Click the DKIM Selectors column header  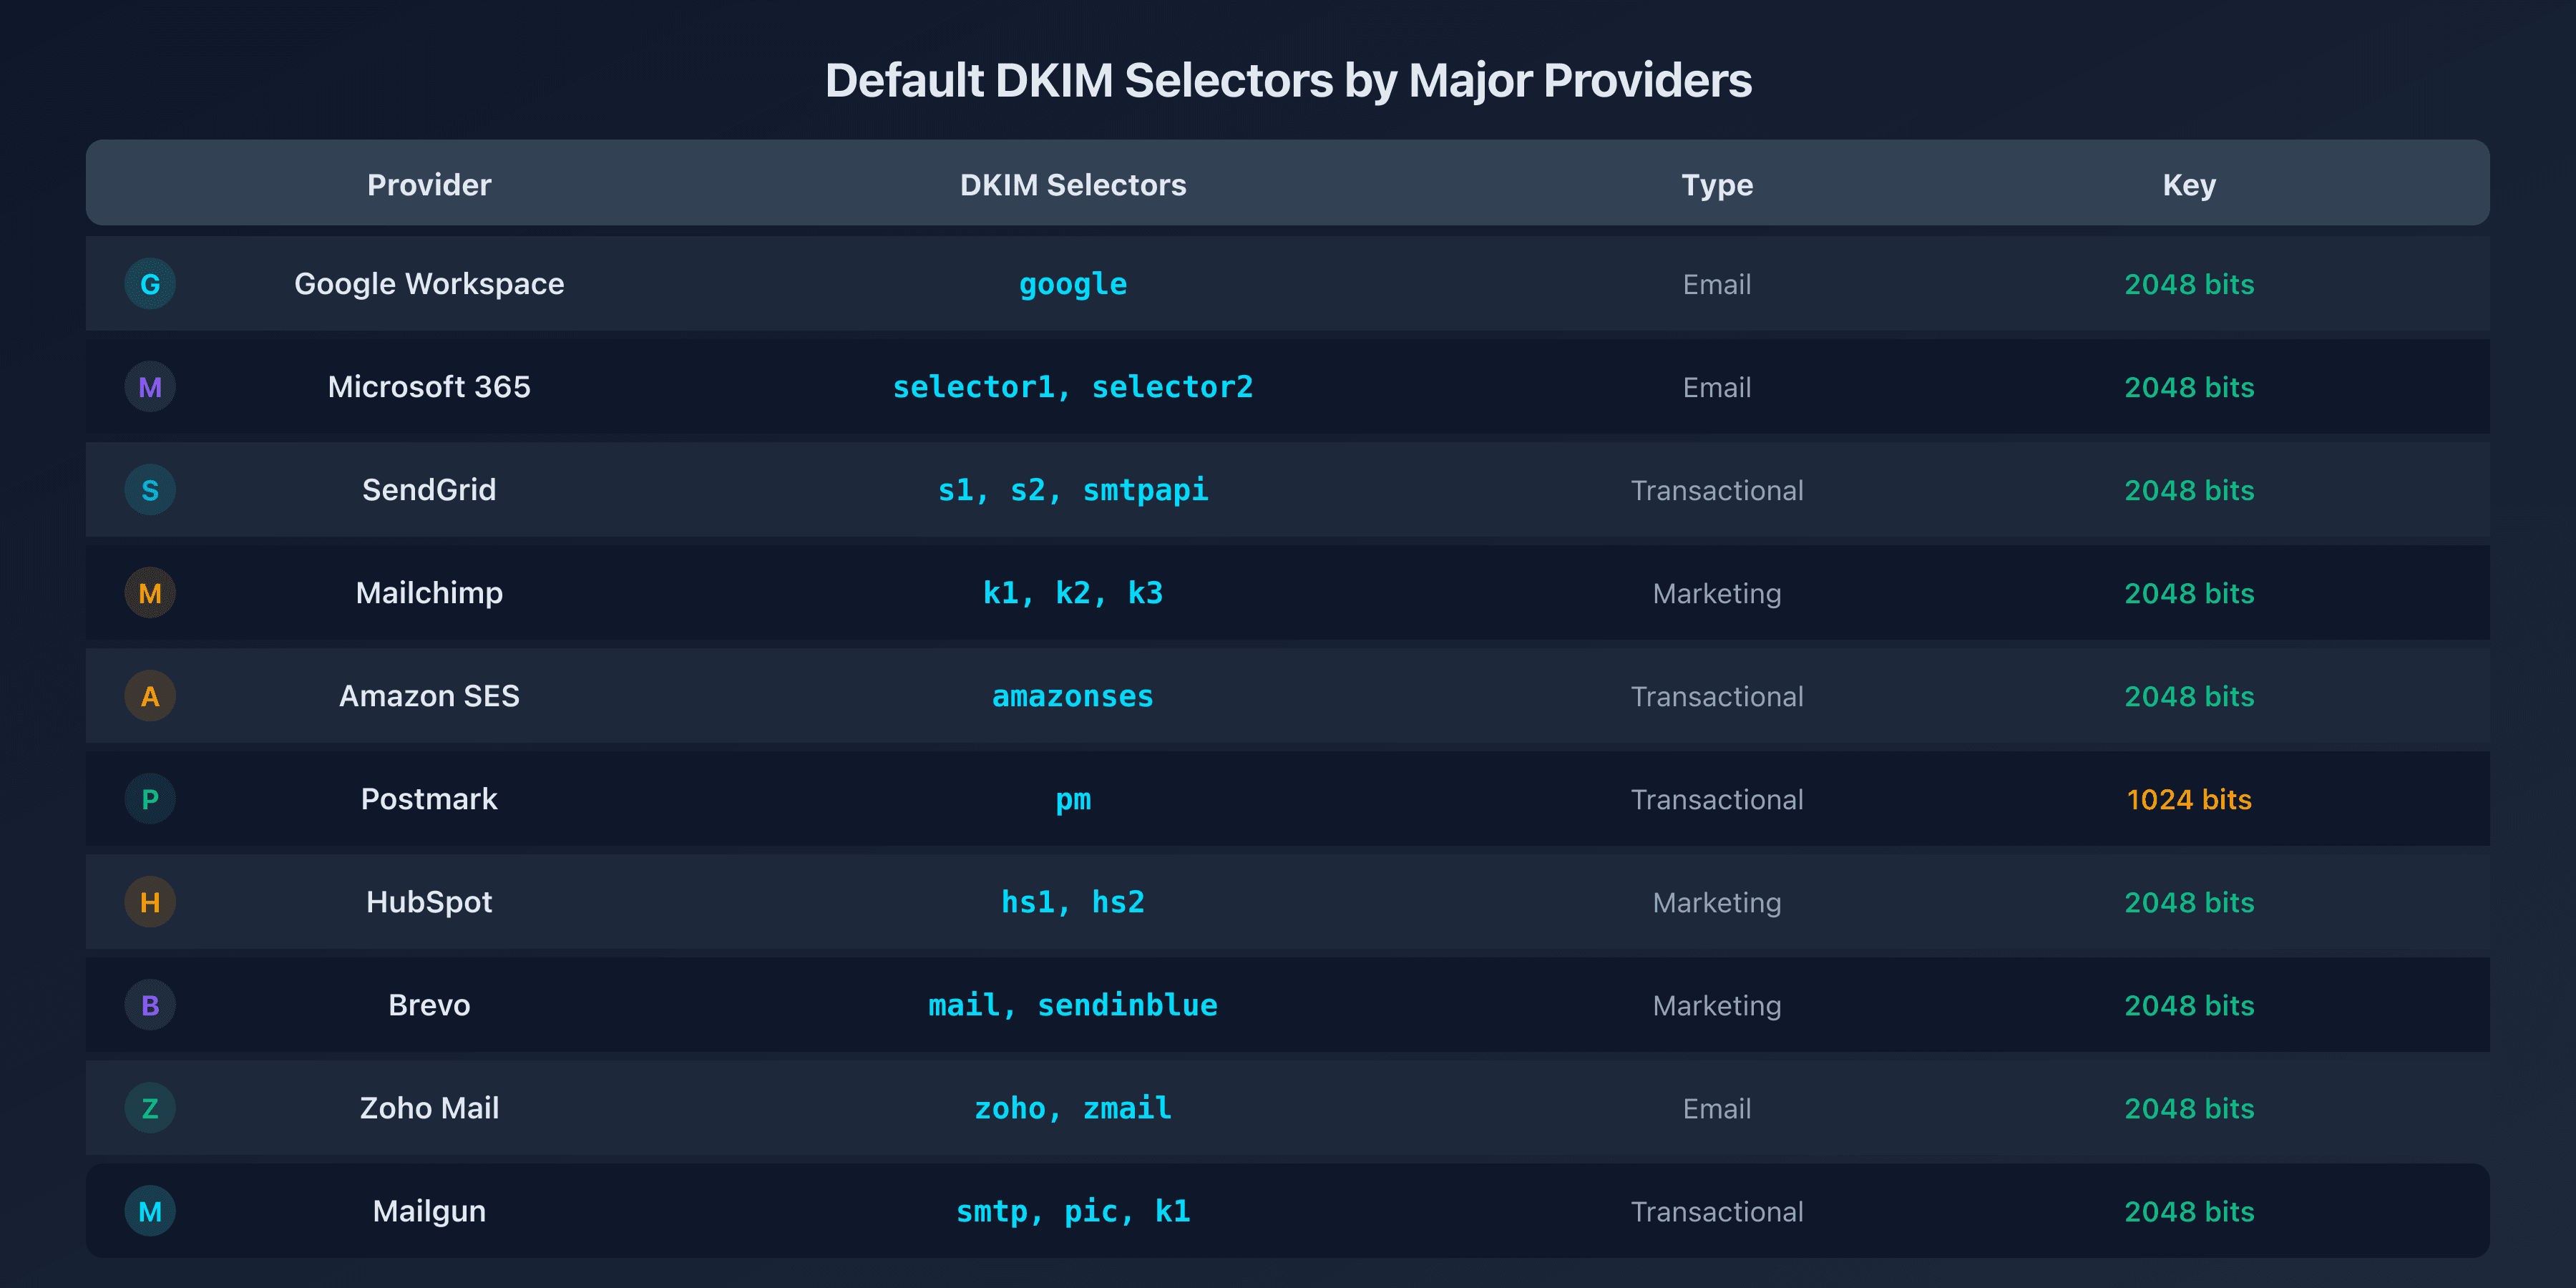1072,184
